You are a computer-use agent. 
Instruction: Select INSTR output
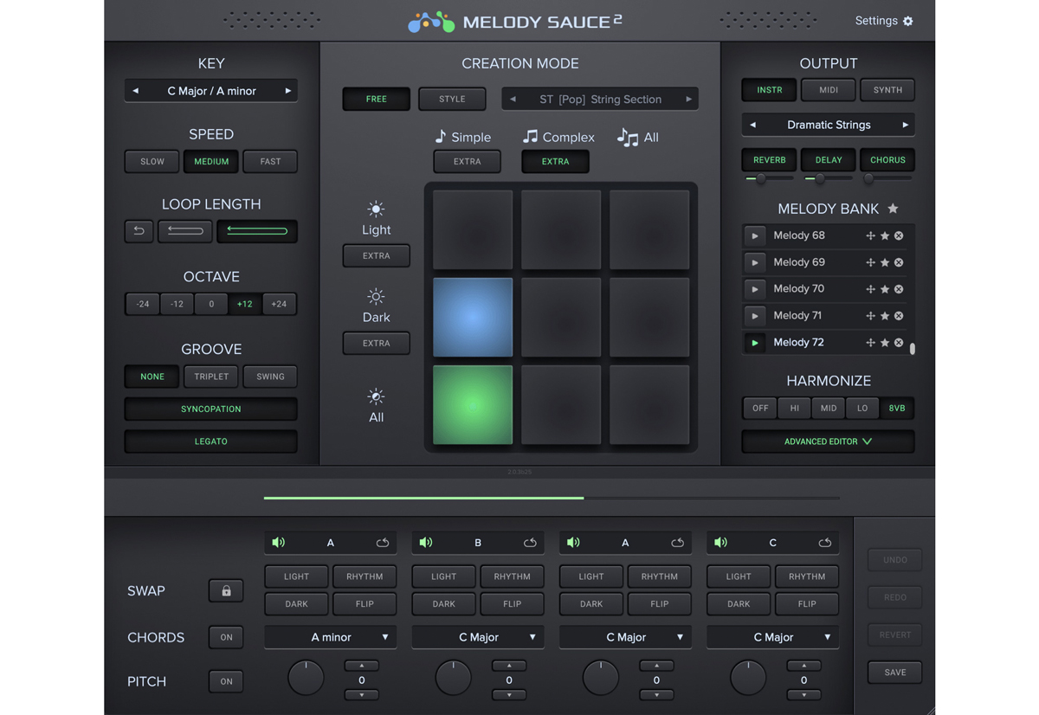click(x=769, y=90)
